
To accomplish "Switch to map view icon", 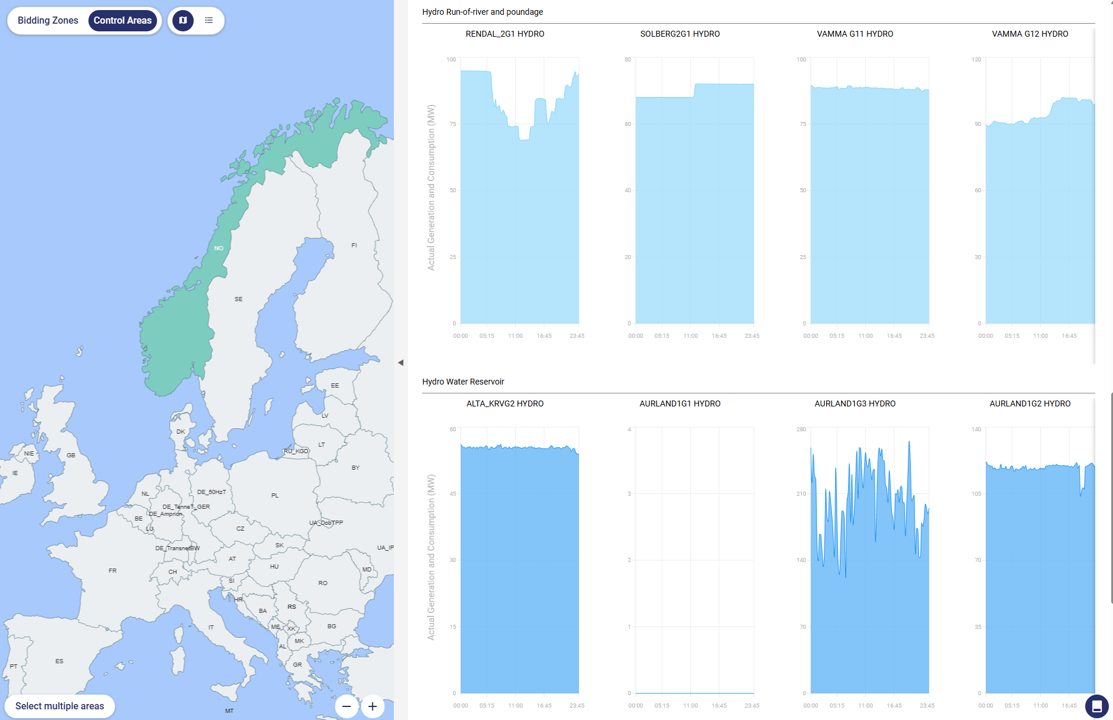I will point(183,20).
